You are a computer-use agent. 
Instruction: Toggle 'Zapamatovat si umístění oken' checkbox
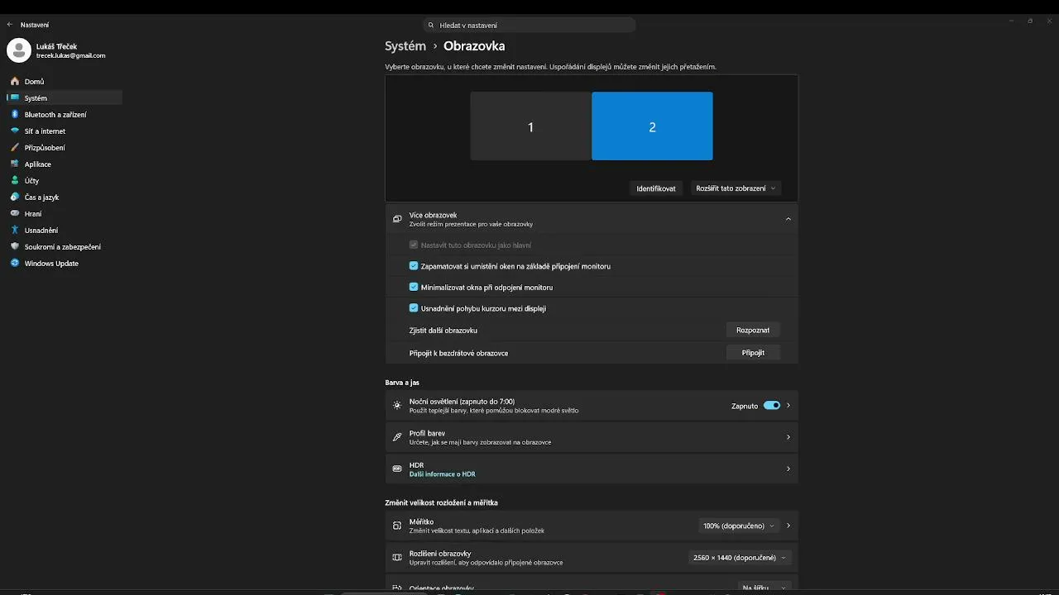(x=414, y=266)
